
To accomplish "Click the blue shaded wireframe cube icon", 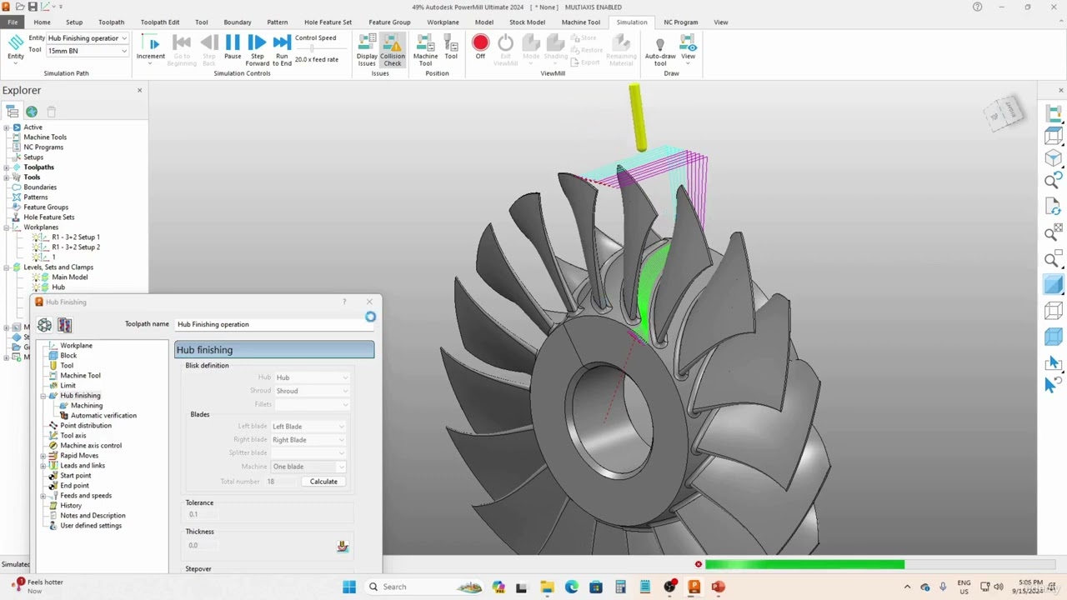I will pos(1054,337).
